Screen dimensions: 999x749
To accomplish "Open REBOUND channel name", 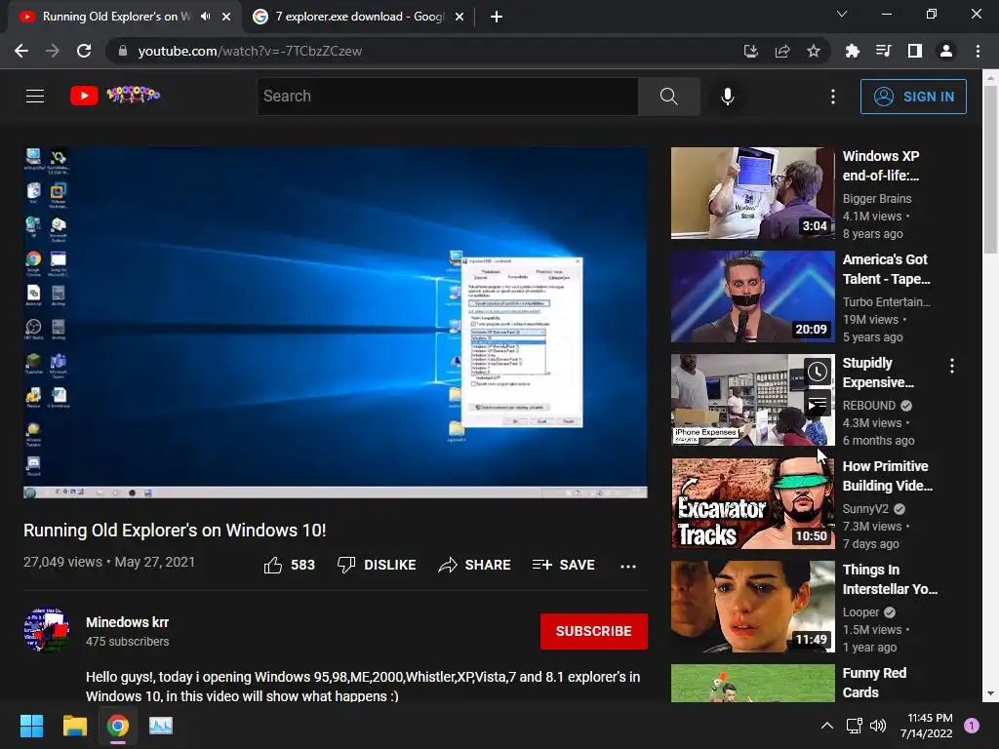I will click(x=869, y=406).
